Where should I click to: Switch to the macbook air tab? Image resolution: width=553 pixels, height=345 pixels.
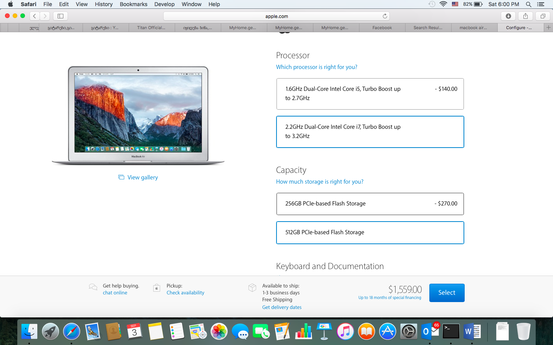[x=474, y=28]
